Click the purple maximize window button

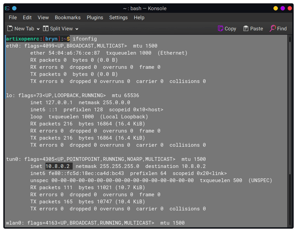coord(283,8)
